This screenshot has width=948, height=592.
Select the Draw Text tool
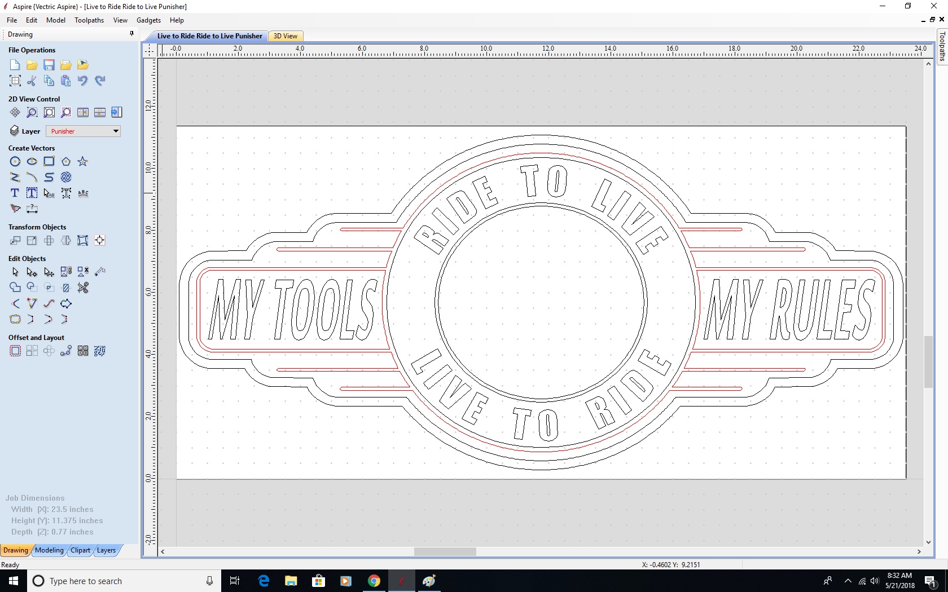point(15,193)
